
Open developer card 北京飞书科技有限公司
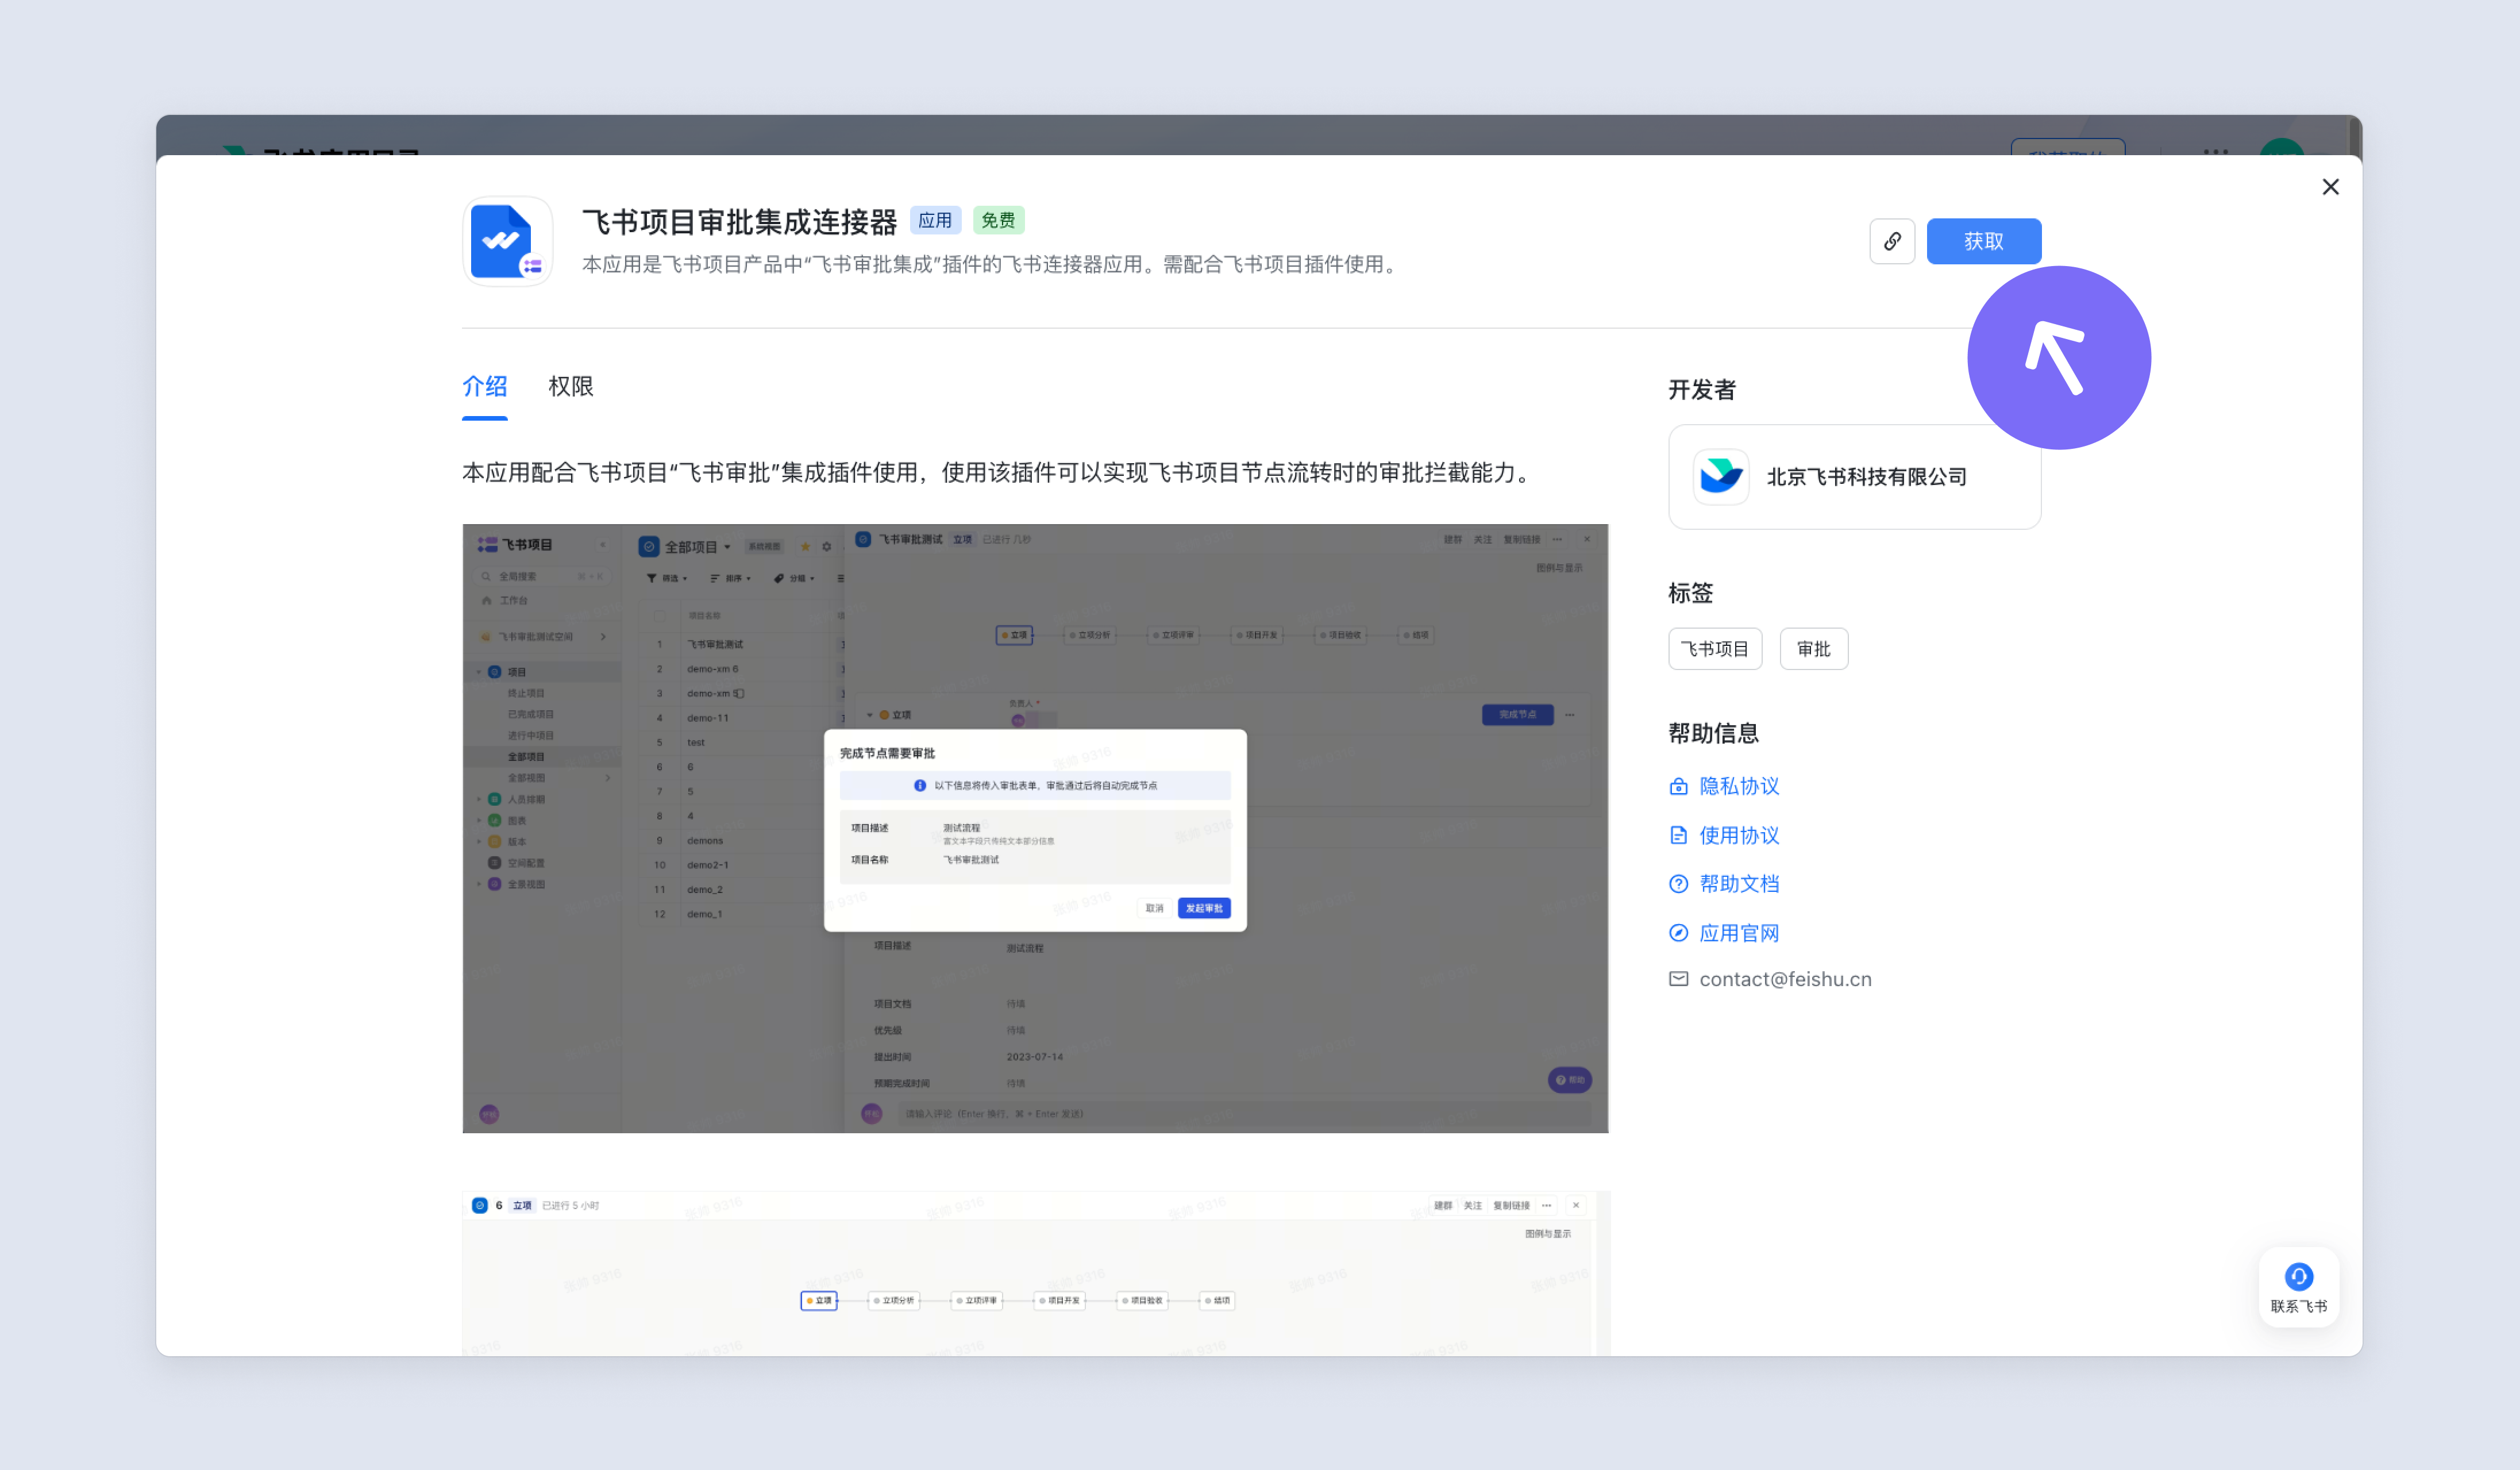pyautogui.click(x=1854, y=476)
